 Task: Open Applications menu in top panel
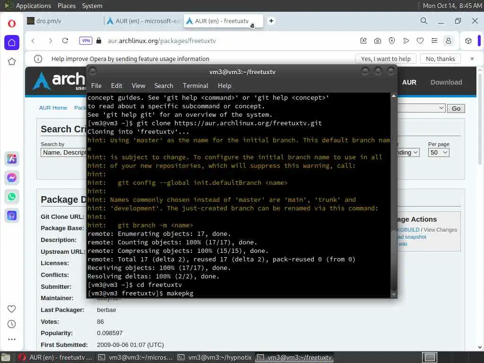tap(34, 6)
